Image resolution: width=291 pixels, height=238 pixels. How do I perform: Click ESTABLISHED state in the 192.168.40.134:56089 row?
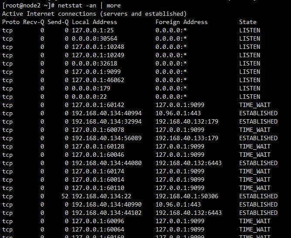[x=258, y=138]
